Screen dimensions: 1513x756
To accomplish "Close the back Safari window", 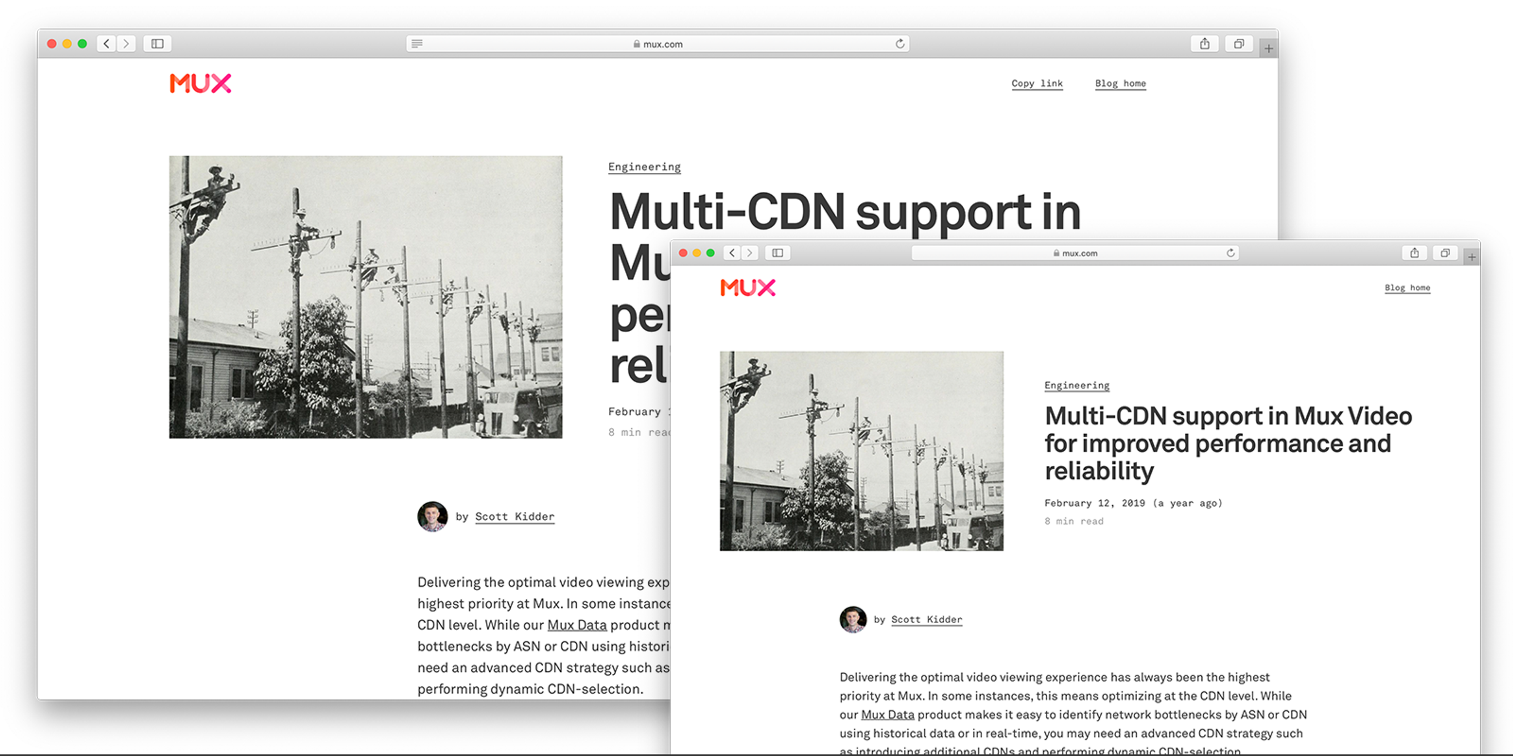I will click(x=52, y=43).
